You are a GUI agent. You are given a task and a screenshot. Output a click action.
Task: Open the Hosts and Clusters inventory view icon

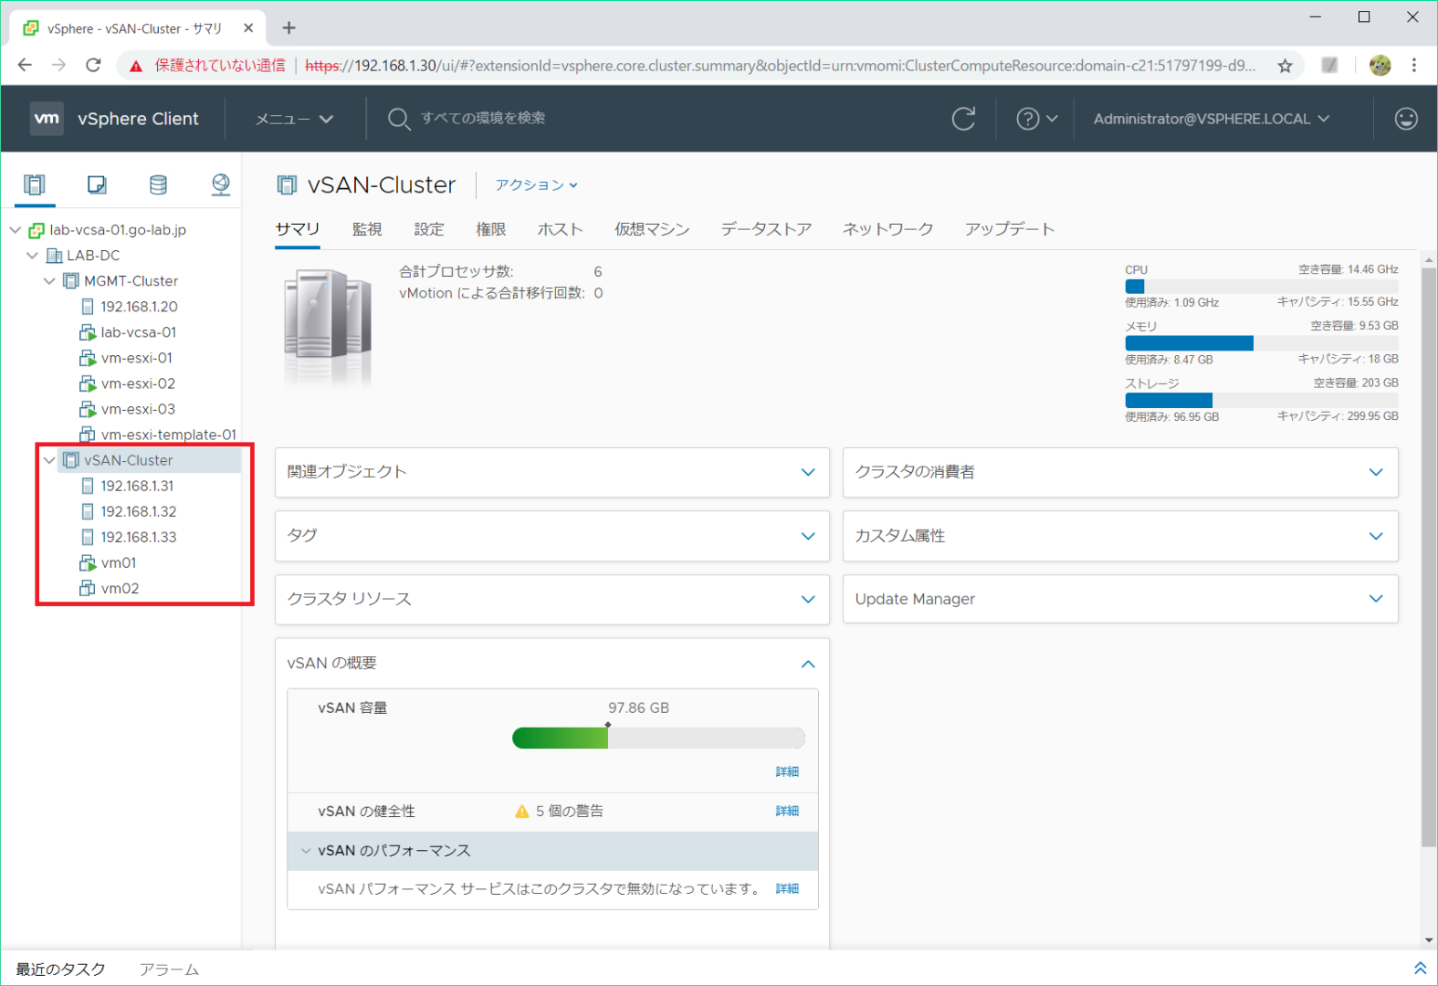[35, 185]
